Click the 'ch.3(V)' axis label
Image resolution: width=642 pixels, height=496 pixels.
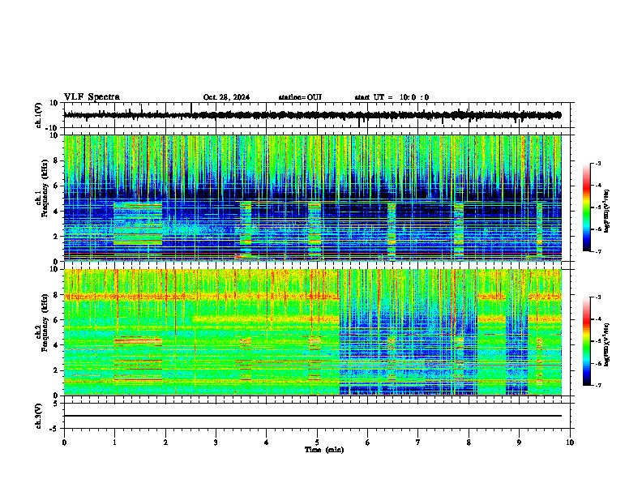click(39, 417)
